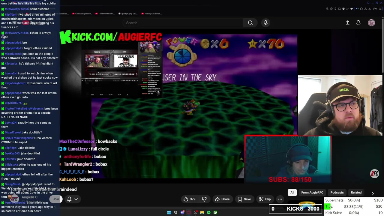Image resolution: width=384 pixels, height=216 pixels.
Task: Open YouTube notifications bell
Action: tap(358, 23)
